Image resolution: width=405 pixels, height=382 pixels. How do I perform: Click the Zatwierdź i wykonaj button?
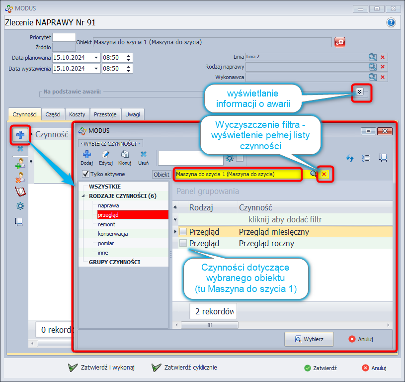(102, 368)
